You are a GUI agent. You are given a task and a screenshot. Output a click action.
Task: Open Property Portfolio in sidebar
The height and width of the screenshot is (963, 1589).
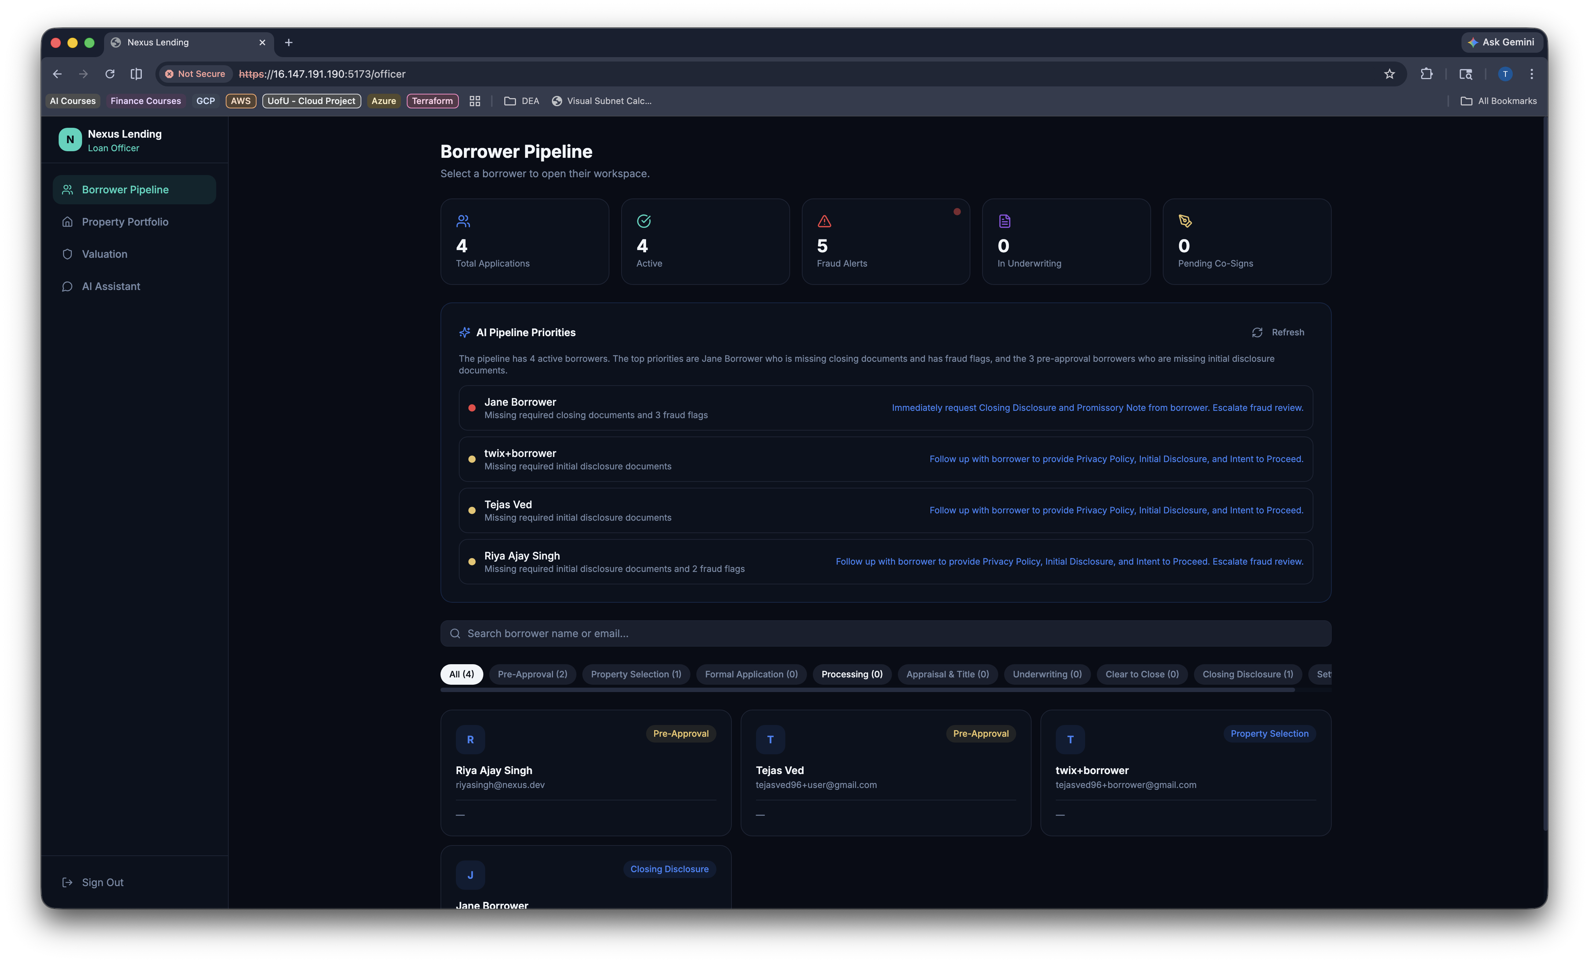(125, 222)
